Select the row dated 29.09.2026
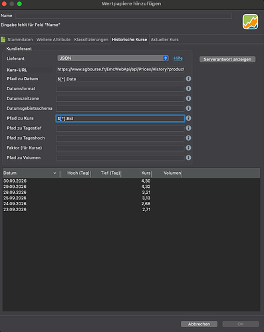The height and width of the screenshot is (332, 264). pos(131,187)
